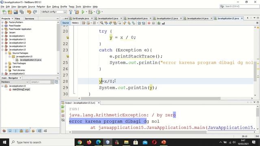Open Chrome from the taskbar
The height and width of the screenshot is (146, 260).
(x=80, y=142)
